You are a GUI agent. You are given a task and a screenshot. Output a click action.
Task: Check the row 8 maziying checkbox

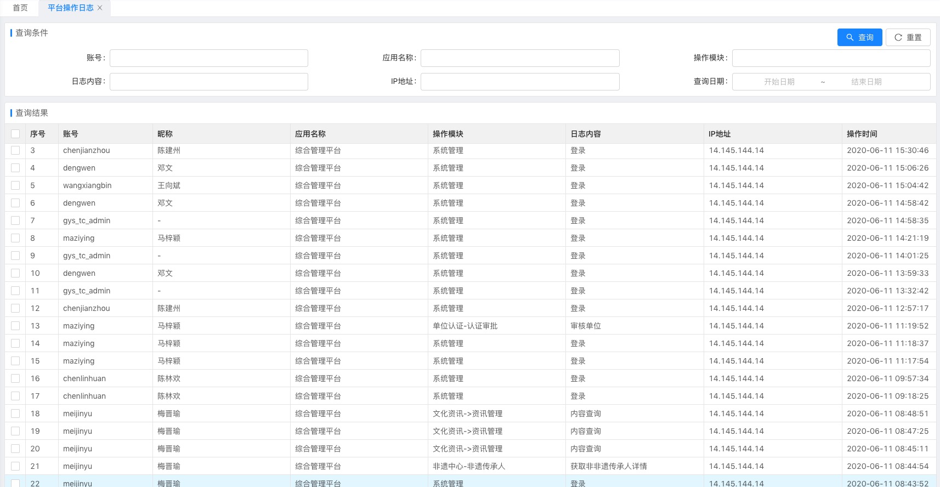pyautogui.click(x=15, y=238)
